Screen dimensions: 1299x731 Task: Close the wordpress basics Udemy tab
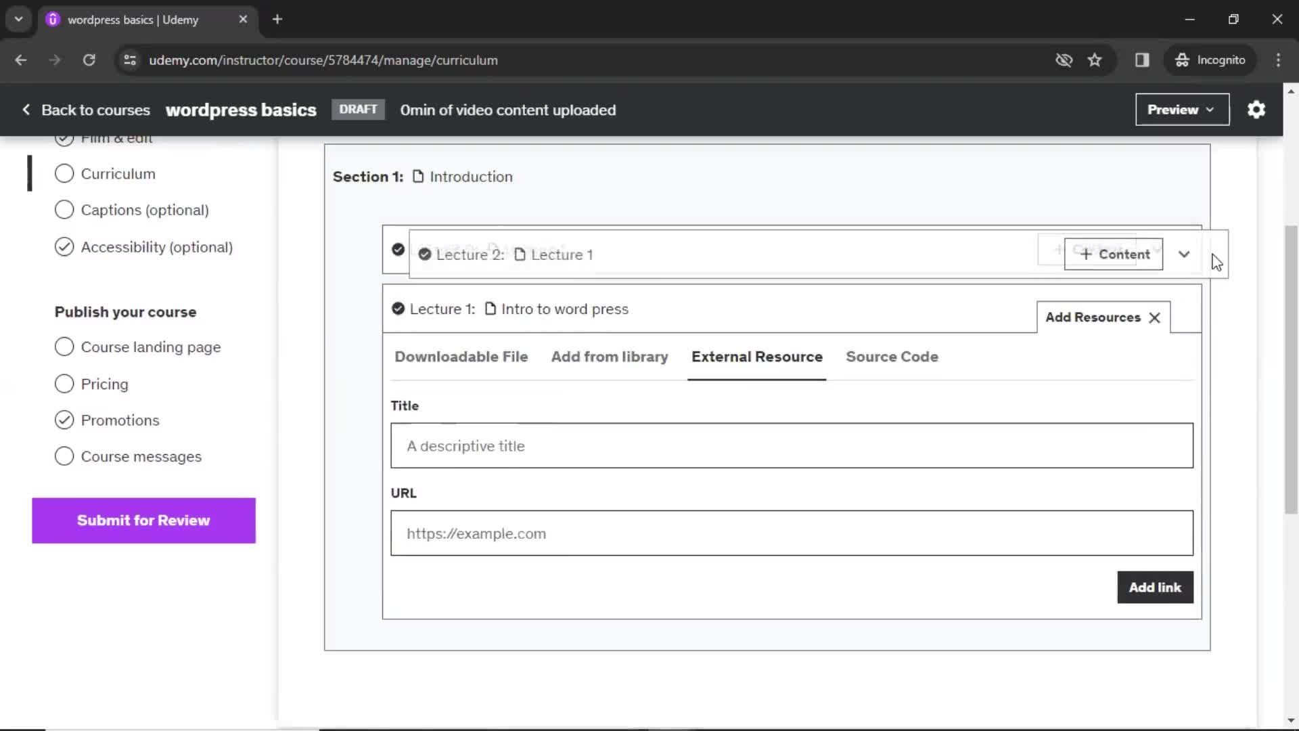[243, 20]
